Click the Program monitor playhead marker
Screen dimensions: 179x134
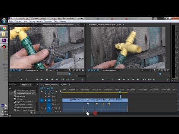(160, 74)
